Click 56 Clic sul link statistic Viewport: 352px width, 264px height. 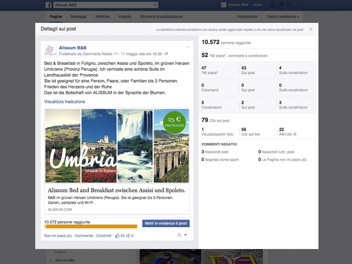[251, 132]
